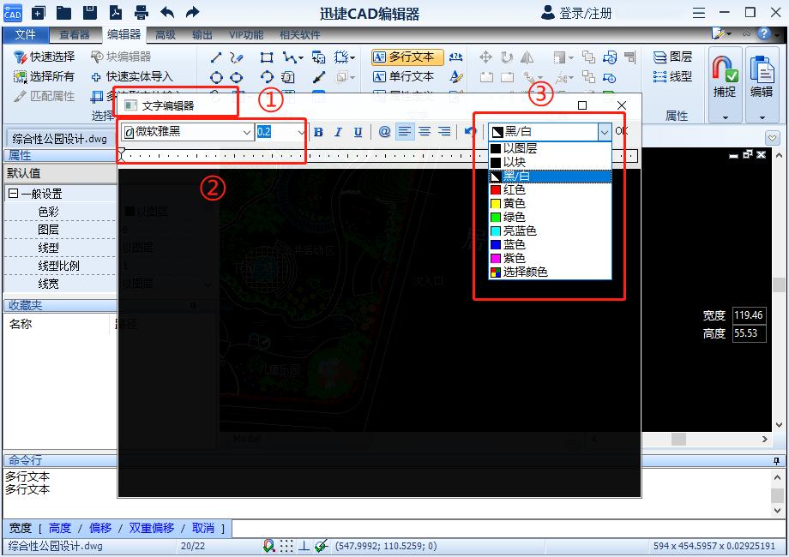The image size is (789, 557).
Task: Click the help question mark icon
Action: [x=764, y=33]
